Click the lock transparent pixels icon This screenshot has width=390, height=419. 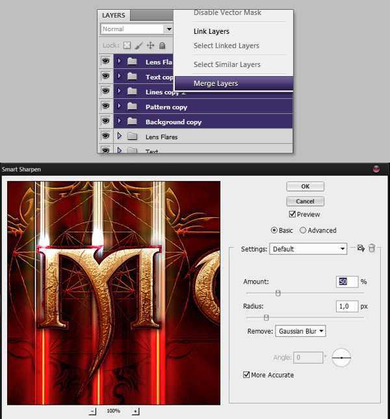pyautogui.click(x=127, y=46)
